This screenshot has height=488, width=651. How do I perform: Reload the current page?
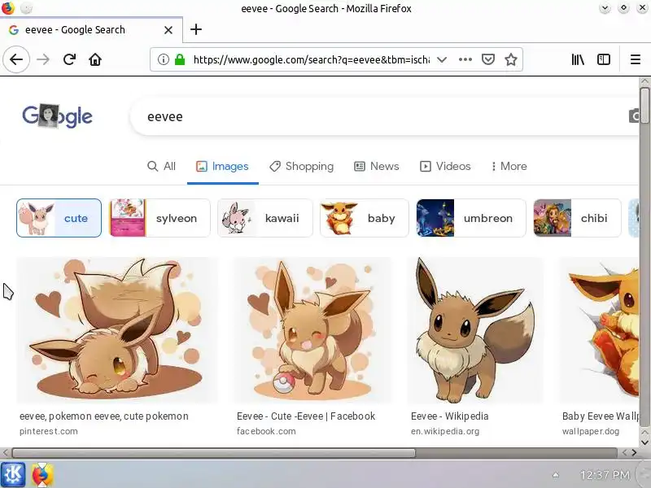69,59
